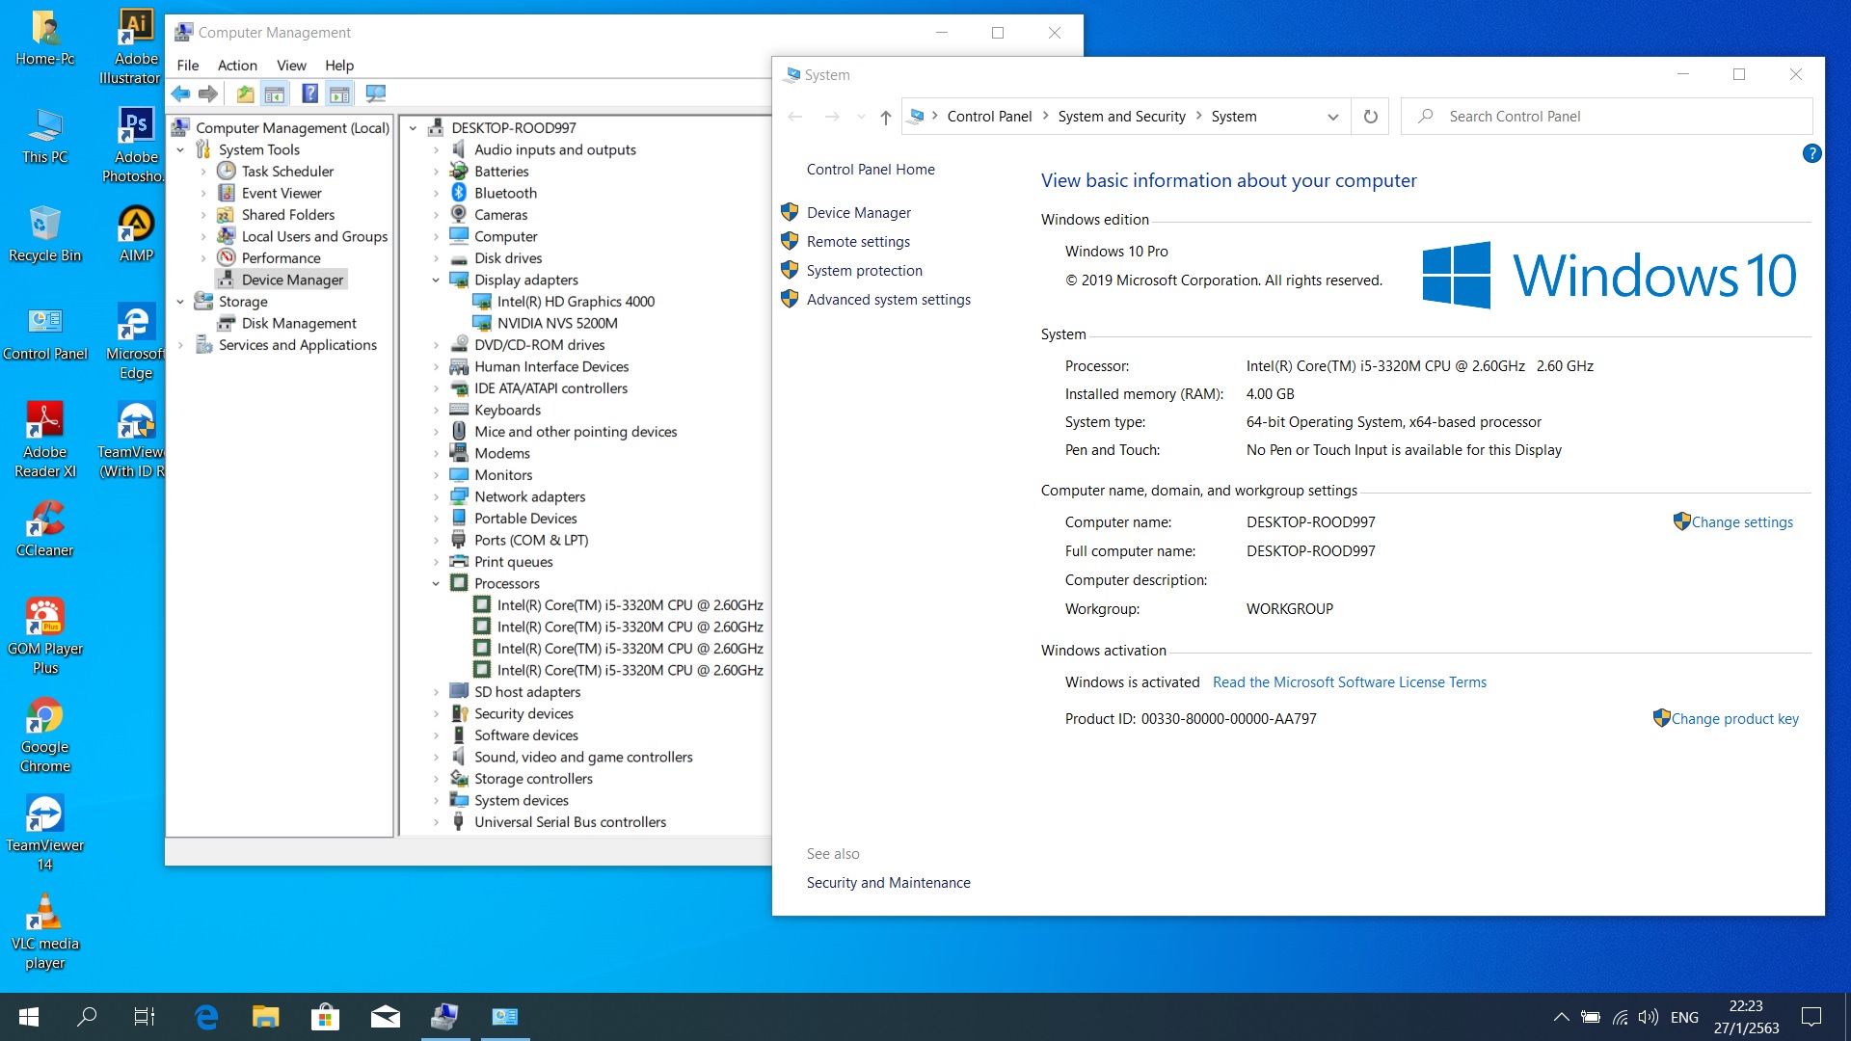Screen dimensions: 1851x1041
Task: Click the round blue help icon in System window
Action: tap(1811, 153)
